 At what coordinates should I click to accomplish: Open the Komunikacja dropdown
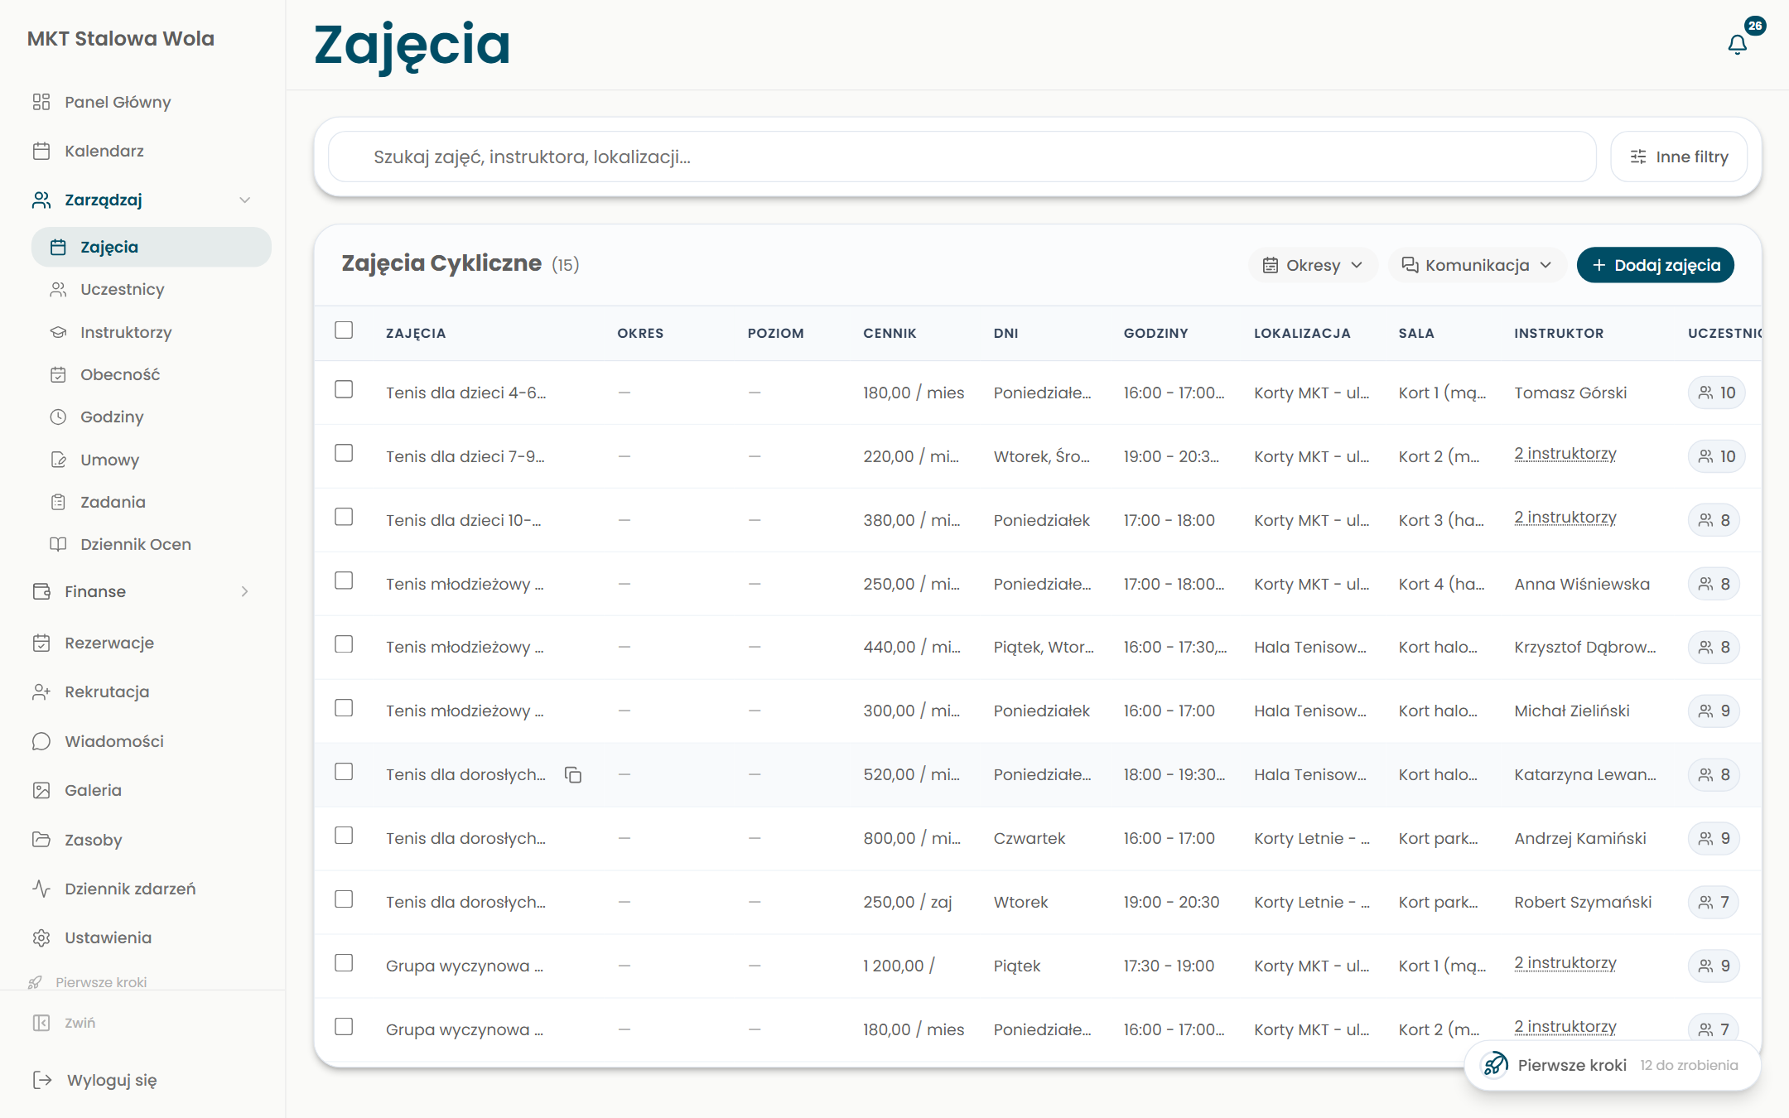(x=1477, y=265)
